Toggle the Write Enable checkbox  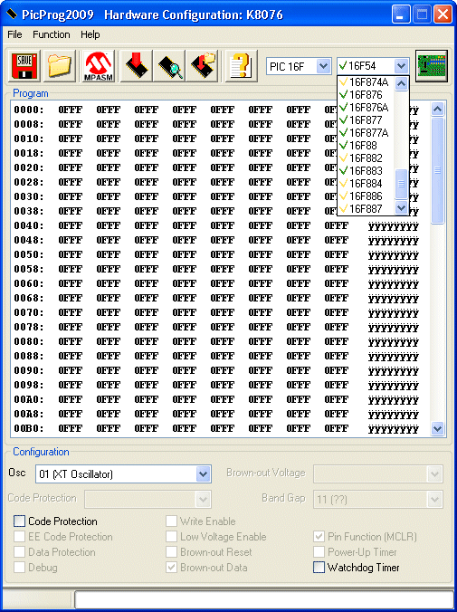point(171,521)
